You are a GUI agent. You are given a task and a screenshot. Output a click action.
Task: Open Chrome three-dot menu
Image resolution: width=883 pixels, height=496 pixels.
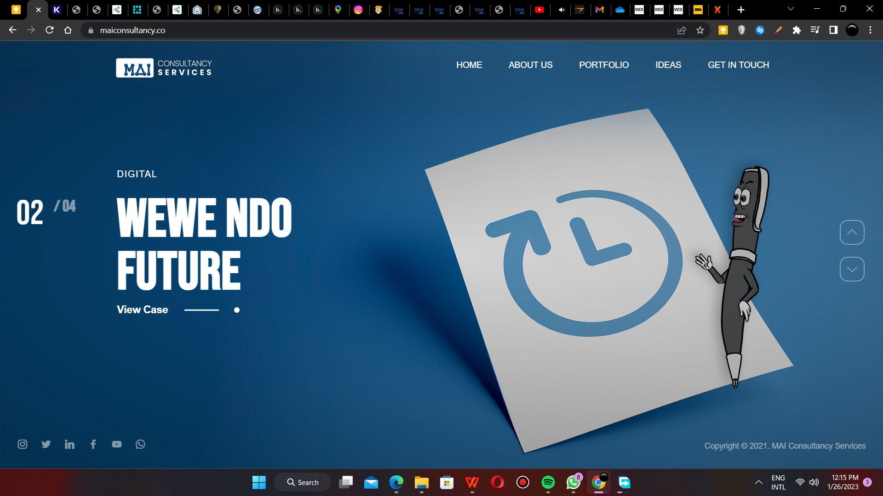tap(870, 30)
